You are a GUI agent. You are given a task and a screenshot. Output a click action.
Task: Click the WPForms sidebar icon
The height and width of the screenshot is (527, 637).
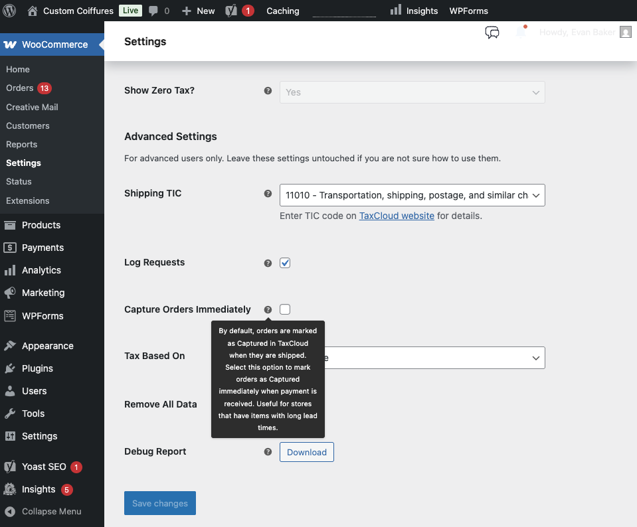10,316
